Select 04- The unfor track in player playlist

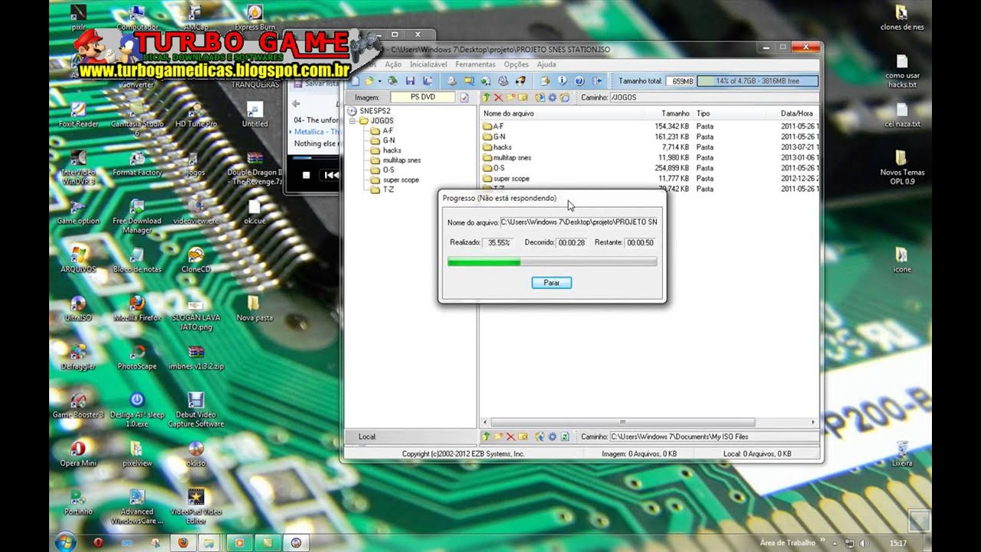(317, 120)
